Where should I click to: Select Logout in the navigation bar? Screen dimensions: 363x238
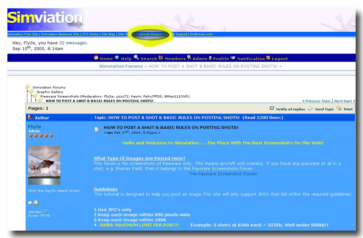pyautogui.click(x=280, y=59)
